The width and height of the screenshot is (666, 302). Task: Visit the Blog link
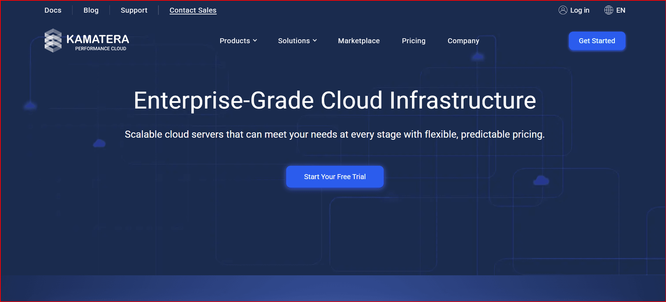pos(91,10)
